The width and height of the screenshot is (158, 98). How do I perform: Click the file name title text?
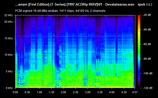click(75, 5)
